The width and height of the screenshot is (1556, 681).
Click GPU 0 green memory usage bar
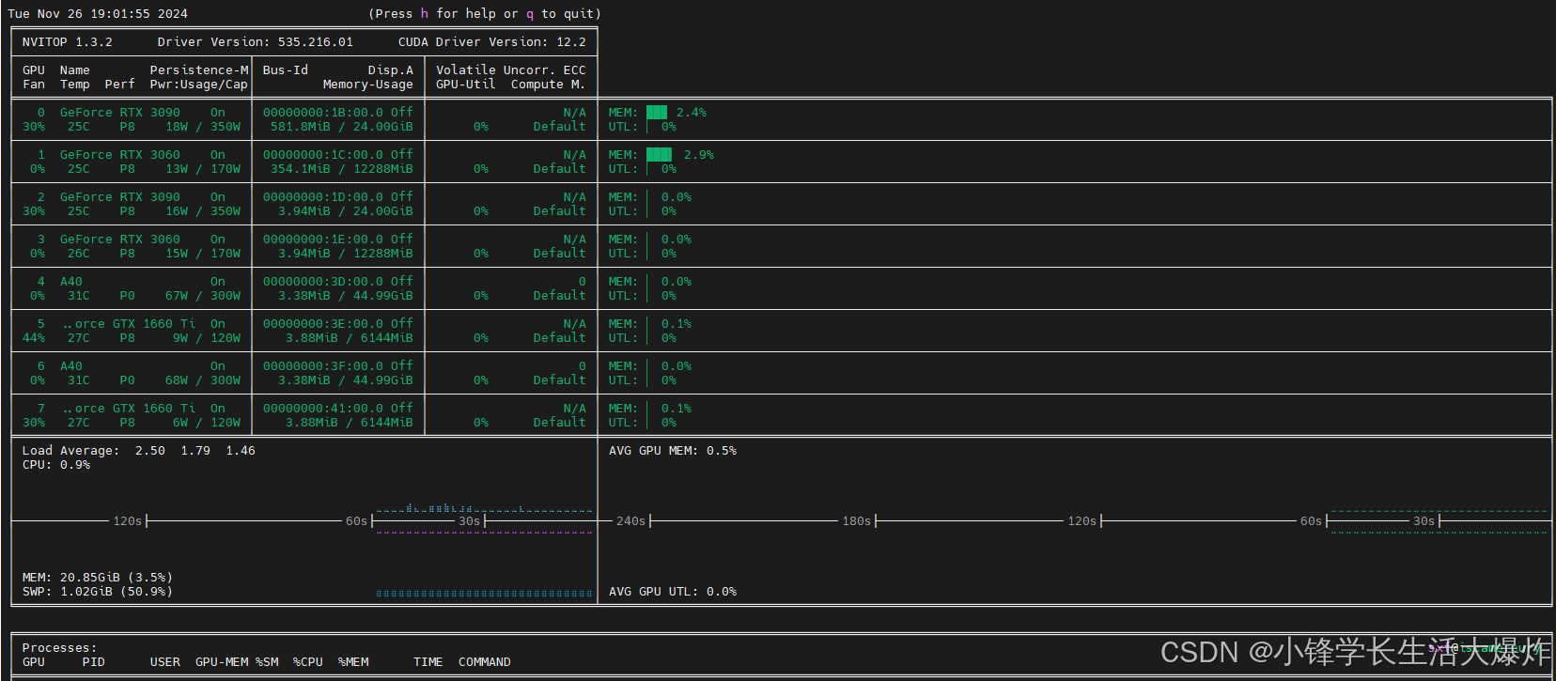point(657,113)
